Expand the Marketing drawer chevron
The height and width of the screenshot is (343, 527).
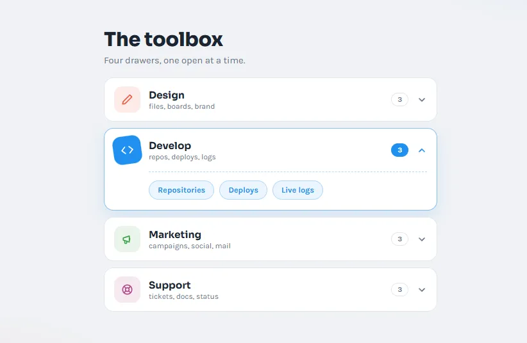point(422,239)
